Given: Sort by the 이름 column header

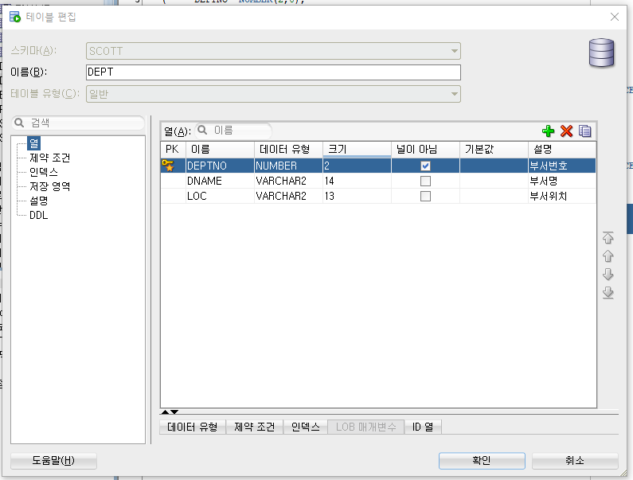Looking at the screenshot, I should coord(220,150).
